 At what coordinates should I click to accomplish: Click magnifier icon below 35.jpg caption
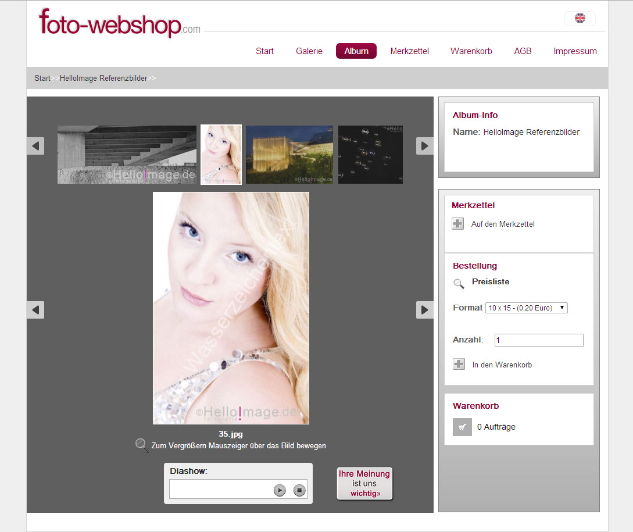click(x=142, y=445)
